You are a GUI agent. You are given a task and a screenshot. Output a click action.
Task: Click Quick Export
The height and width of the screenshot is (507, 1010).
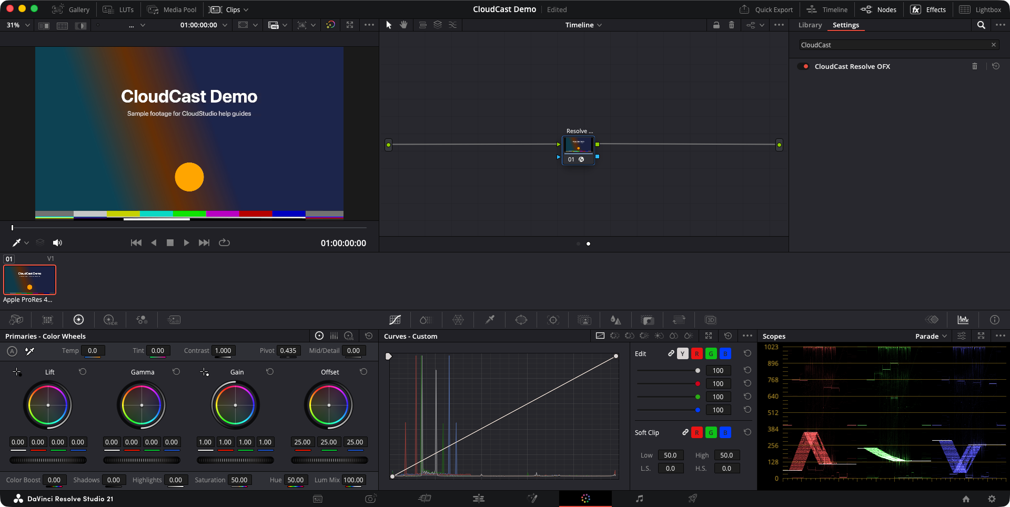tap(766, 9)
